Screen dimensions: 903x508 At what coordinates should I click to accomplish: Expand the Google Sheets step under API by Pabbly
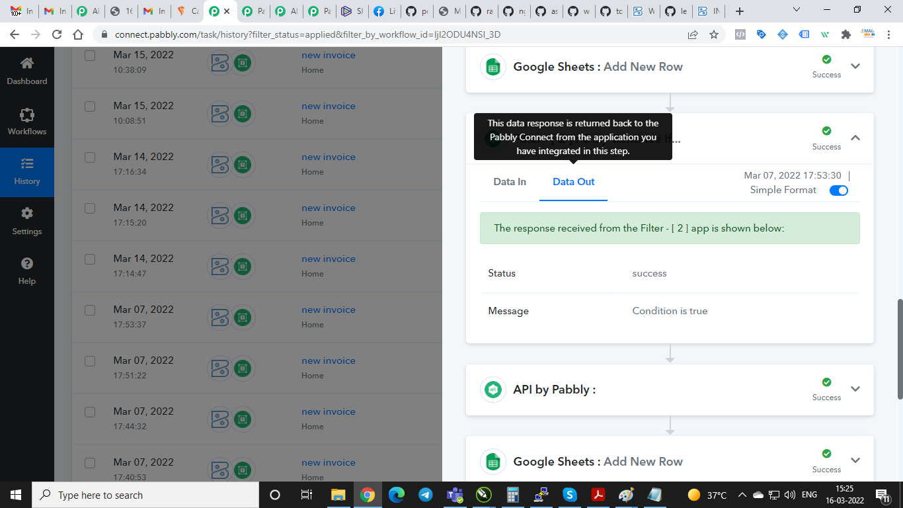click(x=855, y=461)
